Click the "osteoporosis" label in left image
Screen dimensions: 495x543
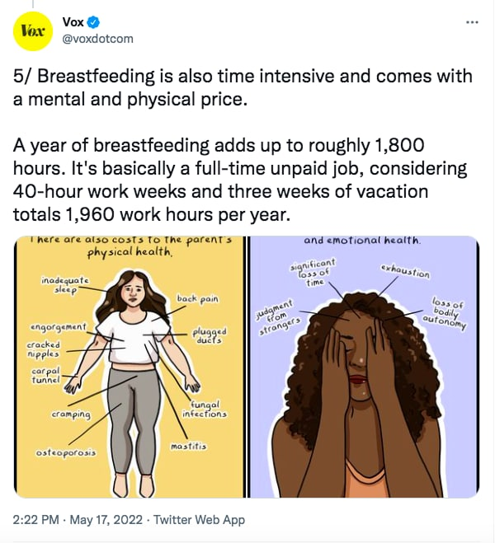66,452
